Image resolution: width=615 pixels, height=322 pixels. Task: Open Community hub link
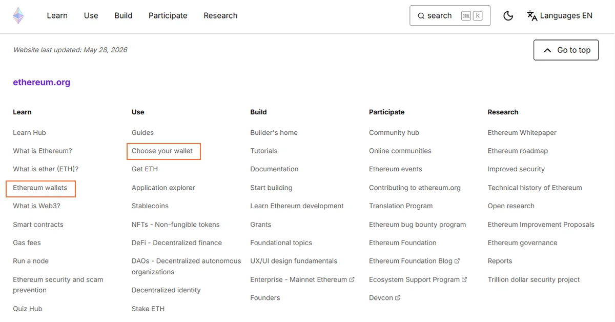[x=394, y=132]
